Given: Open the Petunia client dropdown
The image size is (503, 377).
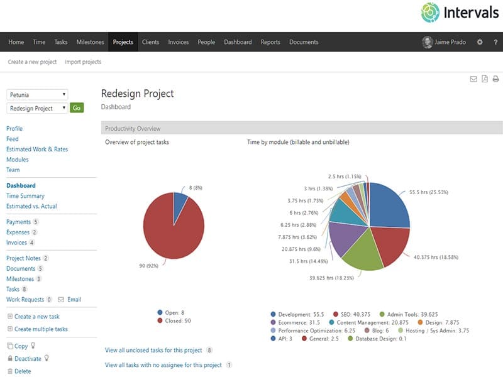Looking at the screenshot, I should tap(37, 95).
